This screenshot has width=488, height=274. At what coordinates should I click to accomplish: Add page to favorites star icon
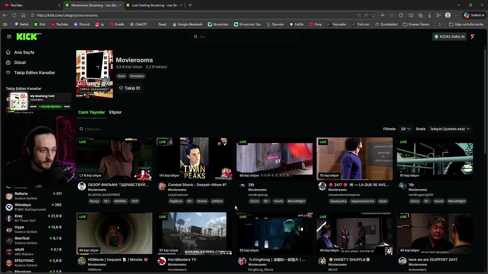click(x=373, y=15)
